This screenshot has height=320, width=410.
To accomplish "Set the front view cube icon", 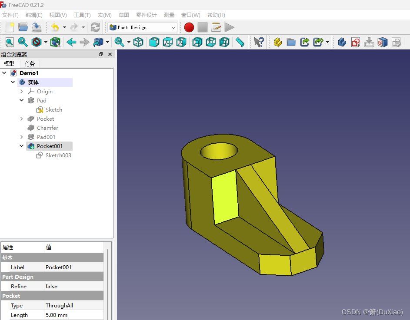I will coord(154,42).
